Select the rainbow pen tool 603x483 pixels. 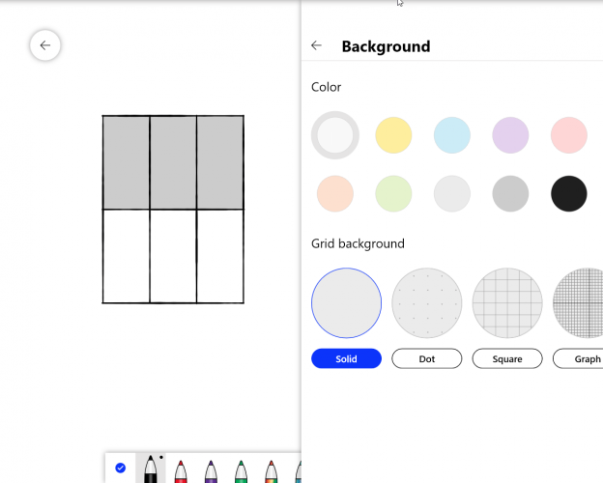[x=271, y=470]
